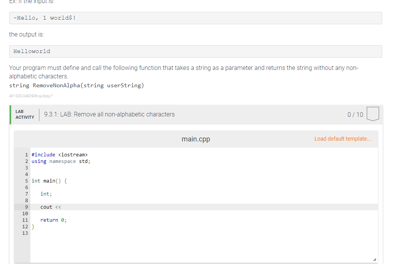Place cursor at end of cout << line
406x264 pixels.
pos(62,207)
